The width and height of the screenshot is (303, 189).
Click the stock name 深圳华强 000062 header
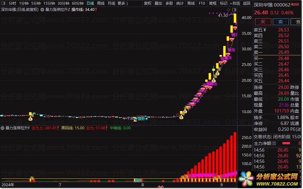click(x=272, y=5)
